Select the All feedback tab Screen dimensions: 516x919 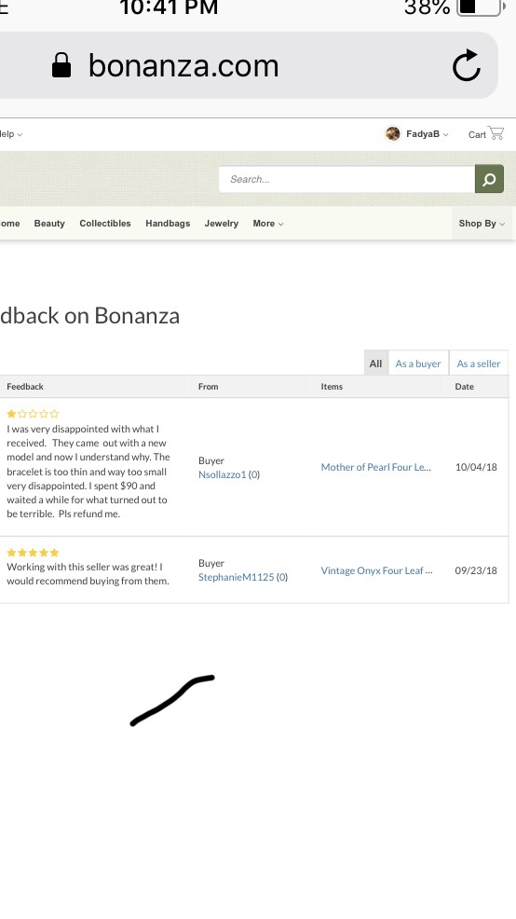(376, 363)
